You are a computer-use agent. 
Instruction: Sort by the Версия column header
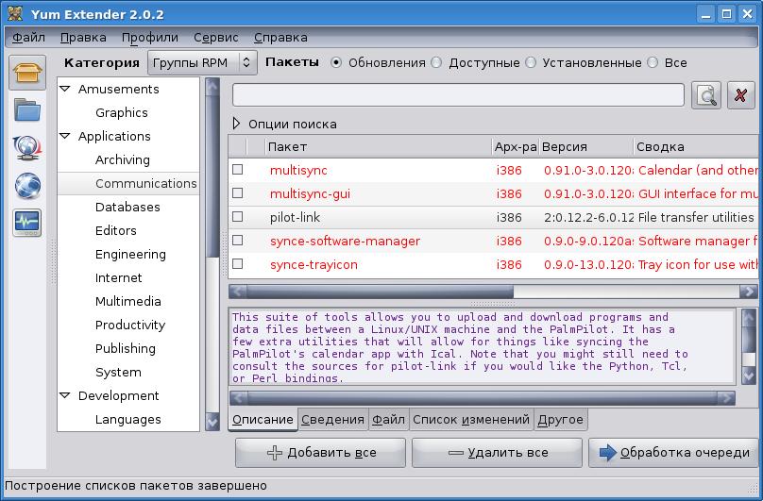[586, 146]
